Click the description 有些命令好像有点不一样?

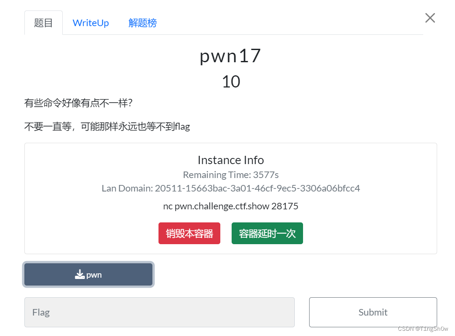[x=78, y=103]
